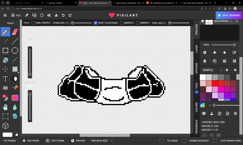Select the Hand pan tool
The width and height of the screenshot is (243, 145).
[5, 107]
